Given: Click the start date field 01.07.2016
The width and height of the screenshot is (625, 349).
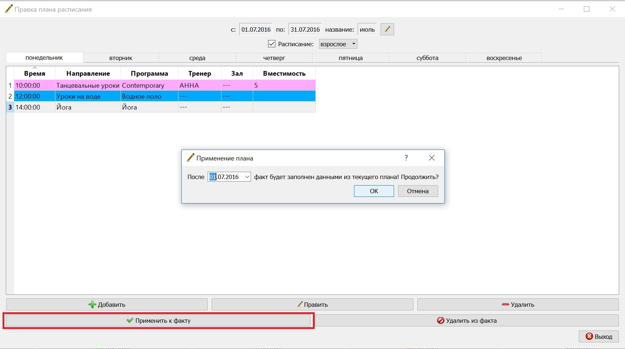Looking at the screenshot, I should 256,29.
